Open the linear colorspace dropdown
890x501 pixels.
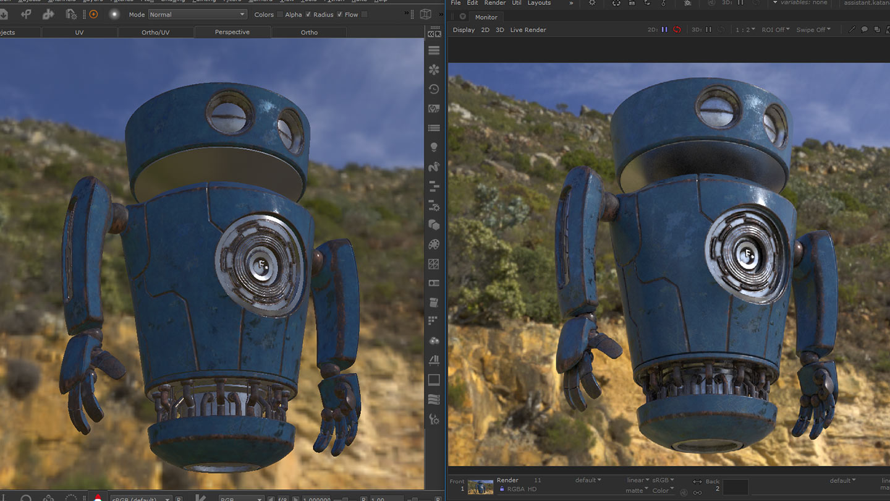pyautogui.click(x=637, y=480)
